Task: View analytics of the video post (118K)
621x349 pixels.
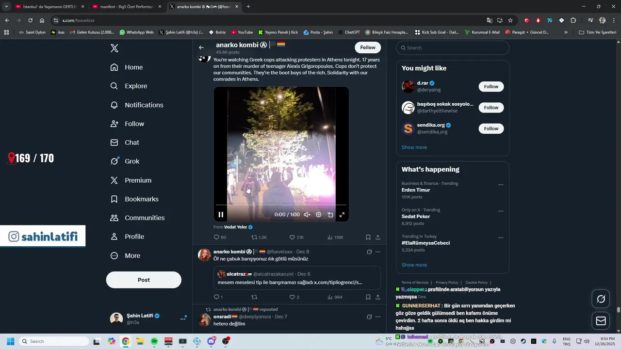Action: (x=335, y=238)
